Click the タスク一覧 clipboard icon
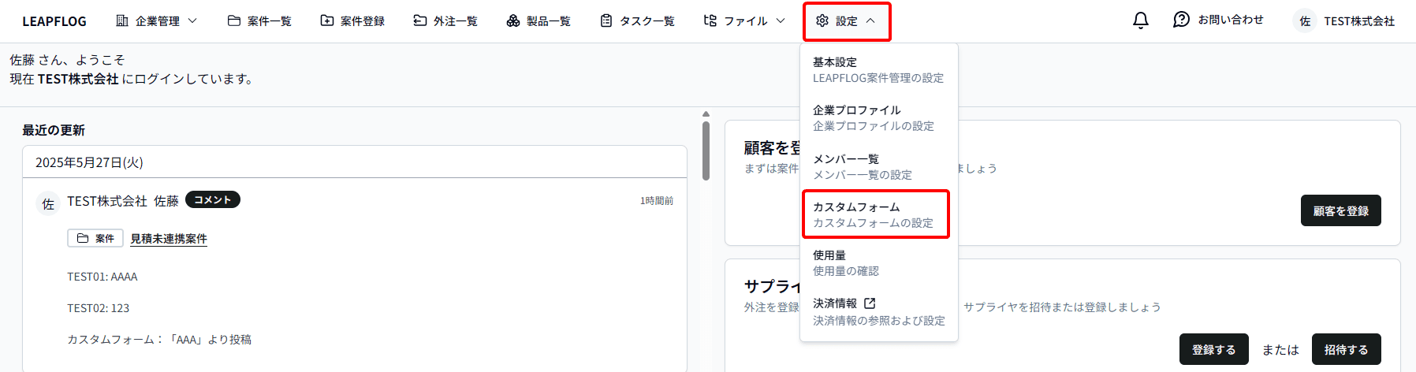The height and width of the screenshot is (372, 1416). pyautogui.click(x=606, y=21)
